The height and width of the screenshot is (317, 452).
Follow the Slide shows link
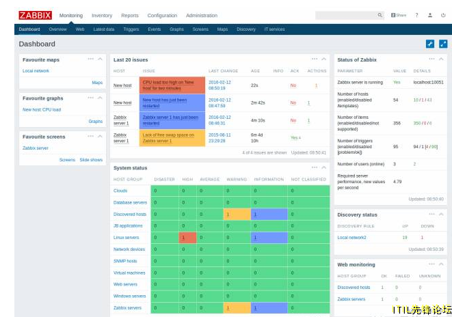91,160
